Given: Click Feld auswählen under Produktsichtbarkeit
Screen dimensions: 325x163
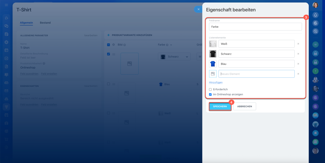Looking at the screenshot, I should tap(29, 74).
